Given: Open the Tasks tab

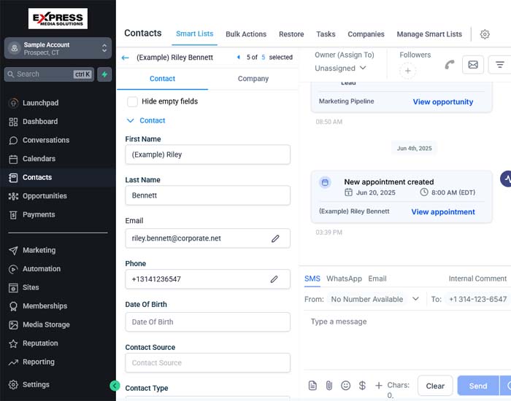Looking at the screenshot, I should pyautogui.click(x=326, y=34).
